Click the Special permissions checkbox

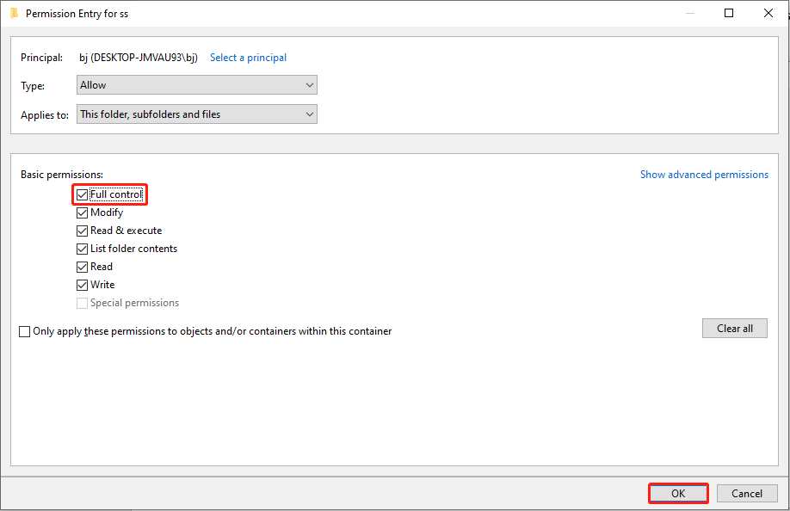pos(82,303)
